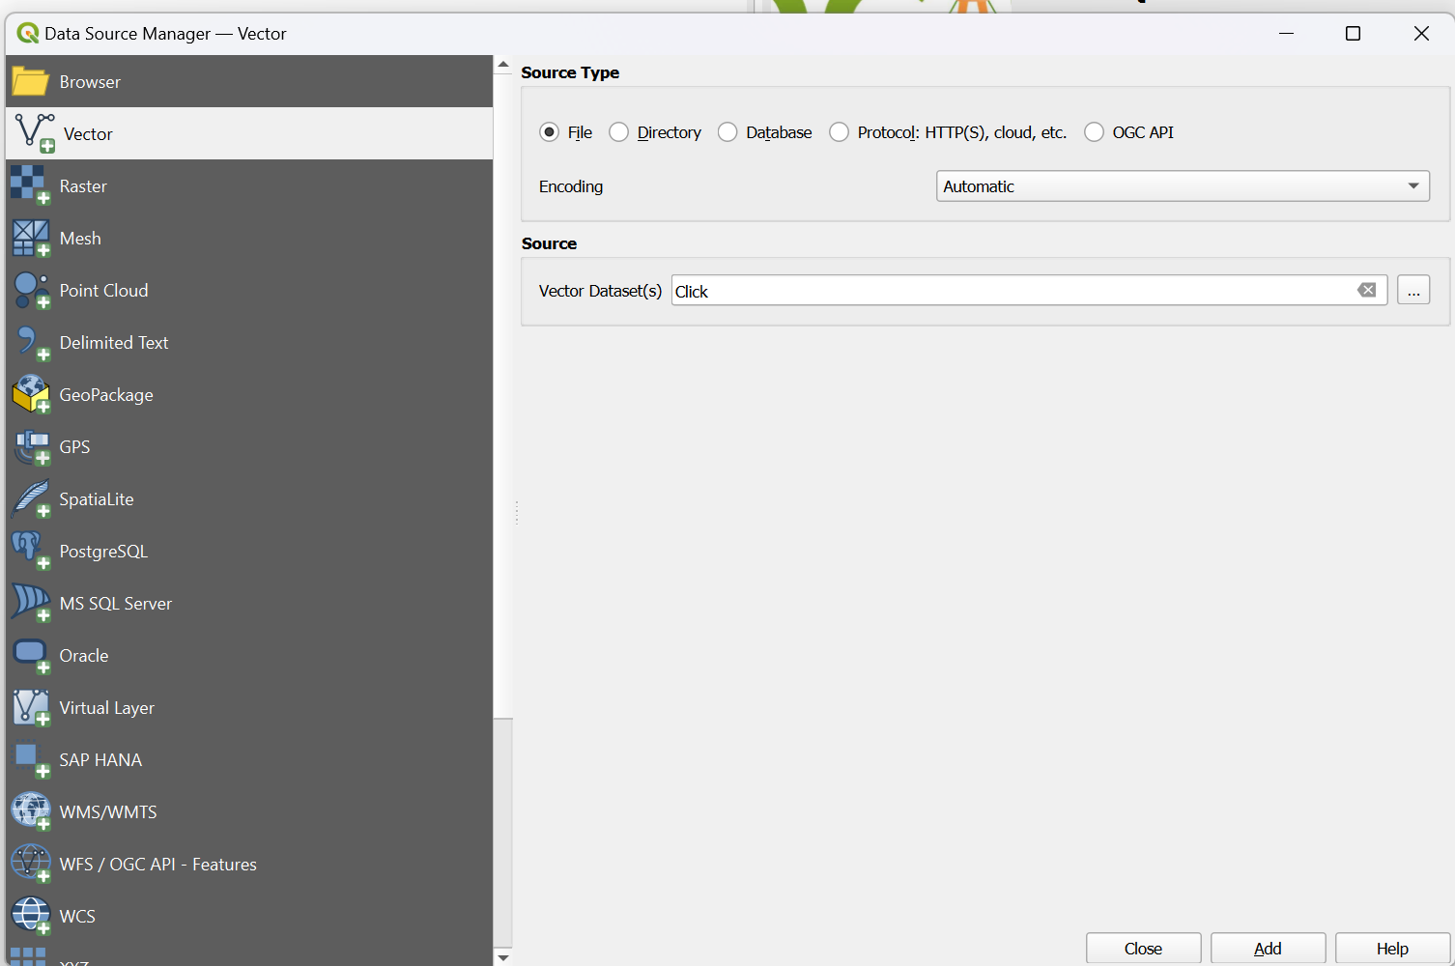Click the PostgreSQL label text
This screenshot has height=966, width=1455.
(103, 552)
